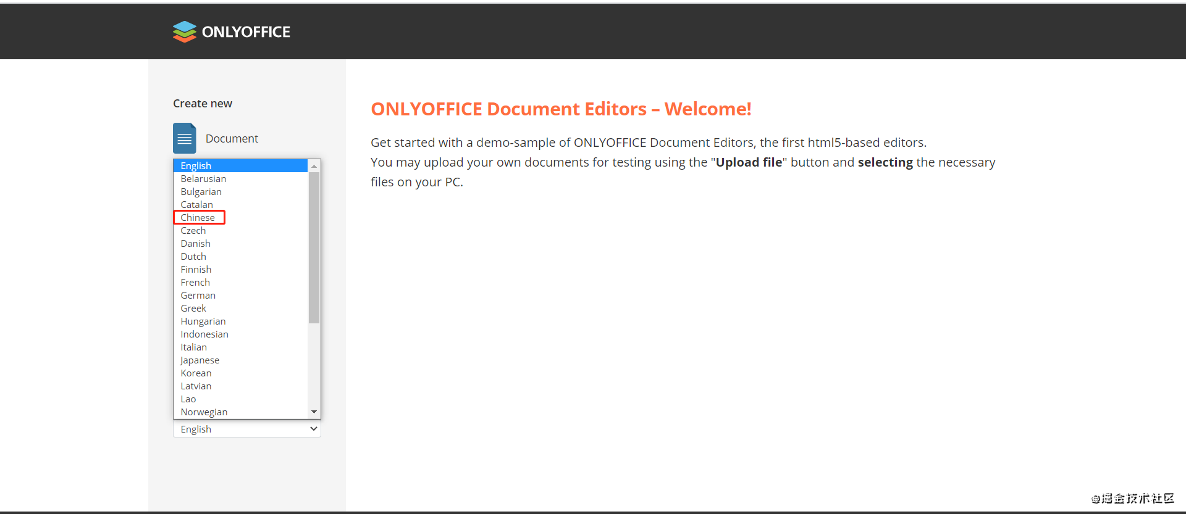Select Chinese from the language list
The width and height of the screenshot is (1186, 514).
click(x=241, y=217)
